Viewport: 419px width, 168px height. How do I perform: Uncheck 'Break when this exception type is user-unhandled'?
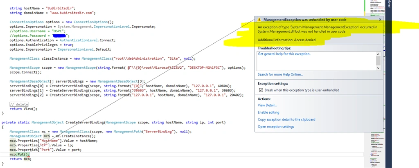[x=261, y=90]
